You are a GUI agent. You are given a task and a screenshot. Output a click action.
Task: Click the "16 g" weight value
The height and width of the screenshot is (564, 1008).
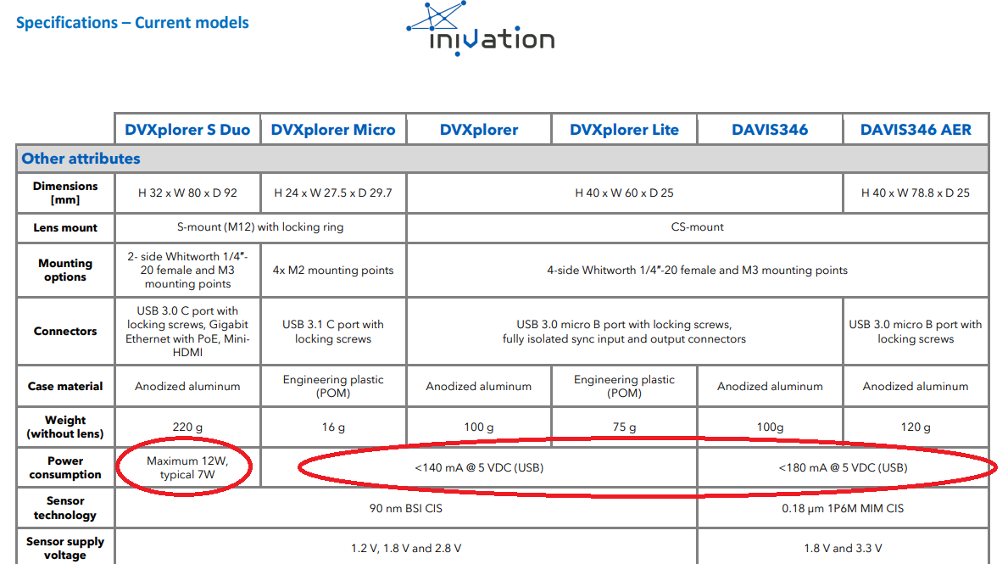tap(333, 427)
